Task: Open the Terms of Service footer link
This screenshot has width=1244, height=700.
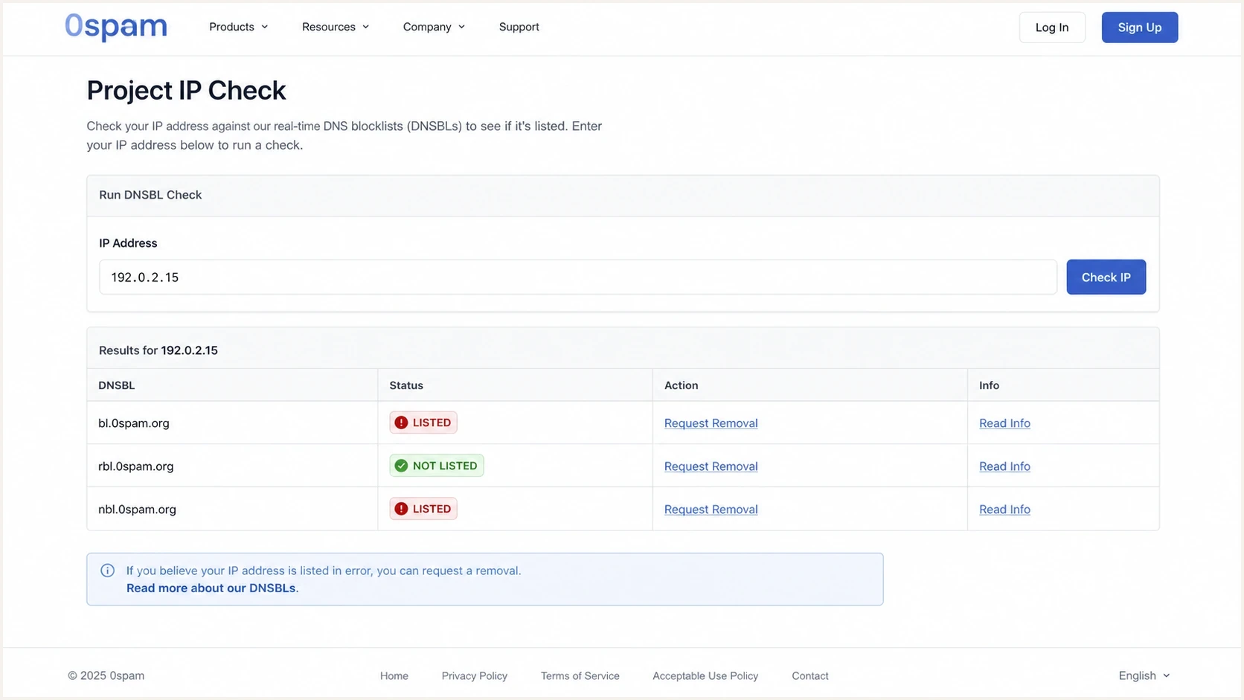Action: coord(580,675)
